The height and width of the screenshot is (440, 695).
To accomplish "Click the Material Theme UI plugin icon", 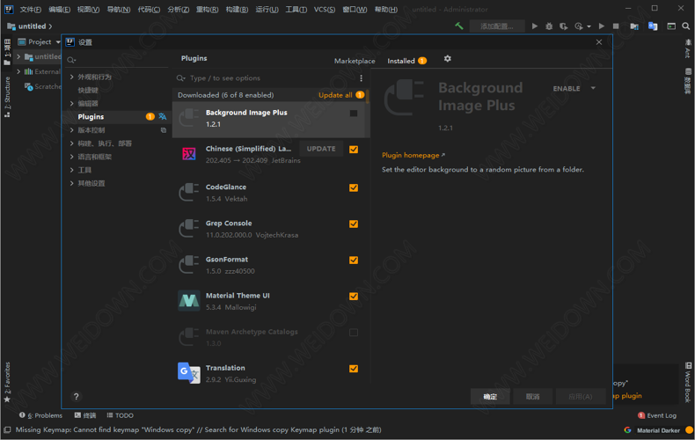I will [x=189, y=301].
